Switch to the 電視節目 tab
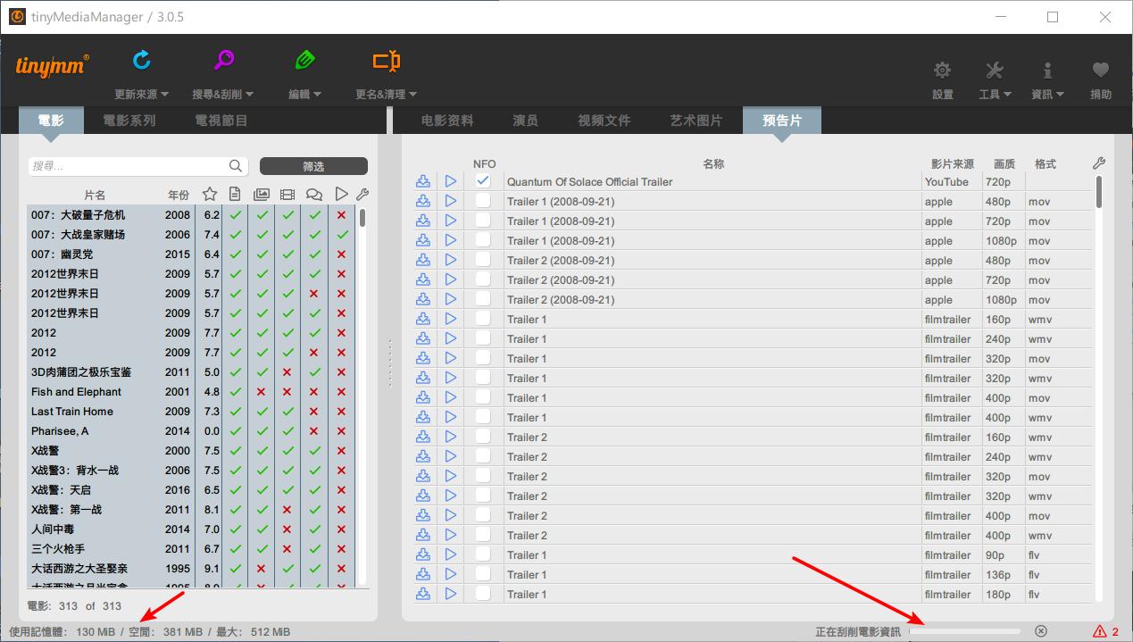The height and width of the screenshot is (642, 1133). 221,121
